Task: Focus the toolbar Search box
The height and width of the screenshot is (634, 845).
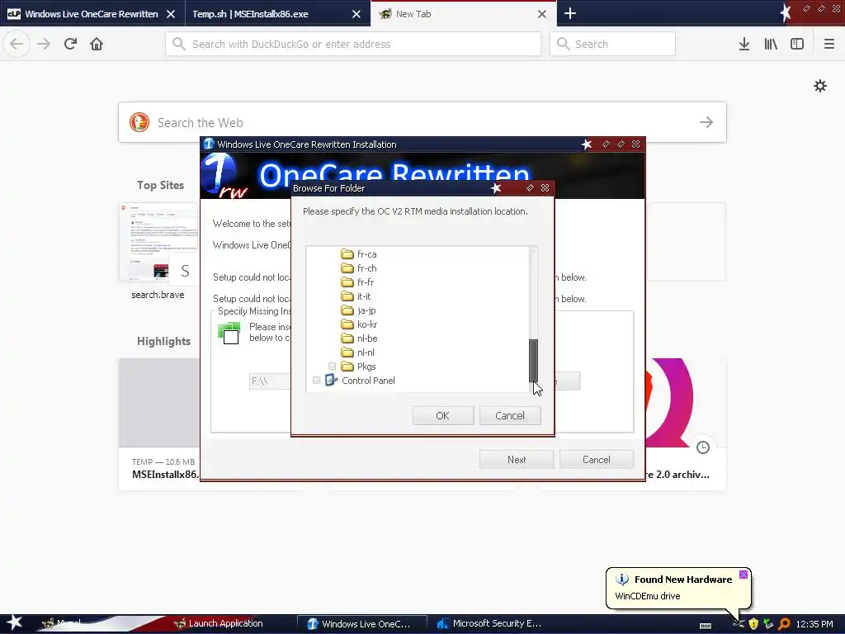Action: tap(613, 44)
